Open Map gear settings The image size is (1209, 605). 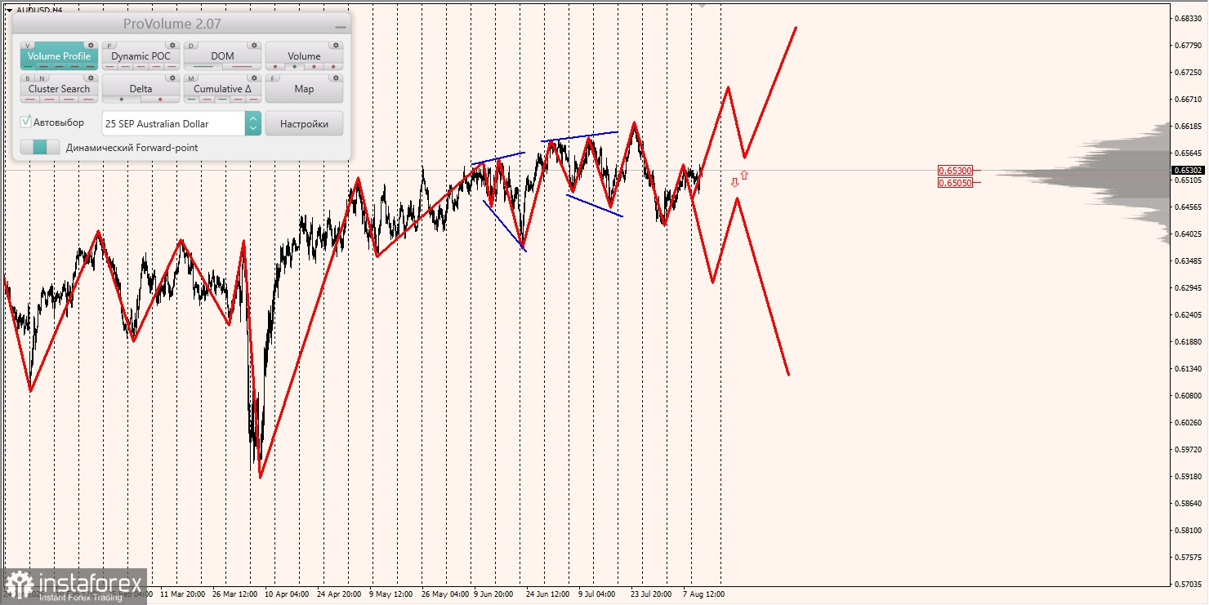(x=336, y=78)
